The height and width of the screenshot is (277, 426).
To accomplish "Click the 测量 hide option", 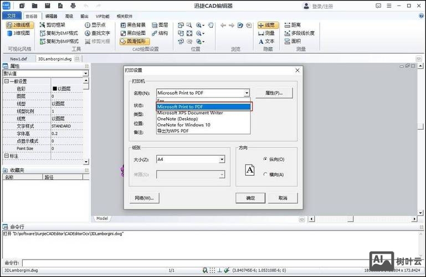I will pyautogui.click(x=266, y=33).
